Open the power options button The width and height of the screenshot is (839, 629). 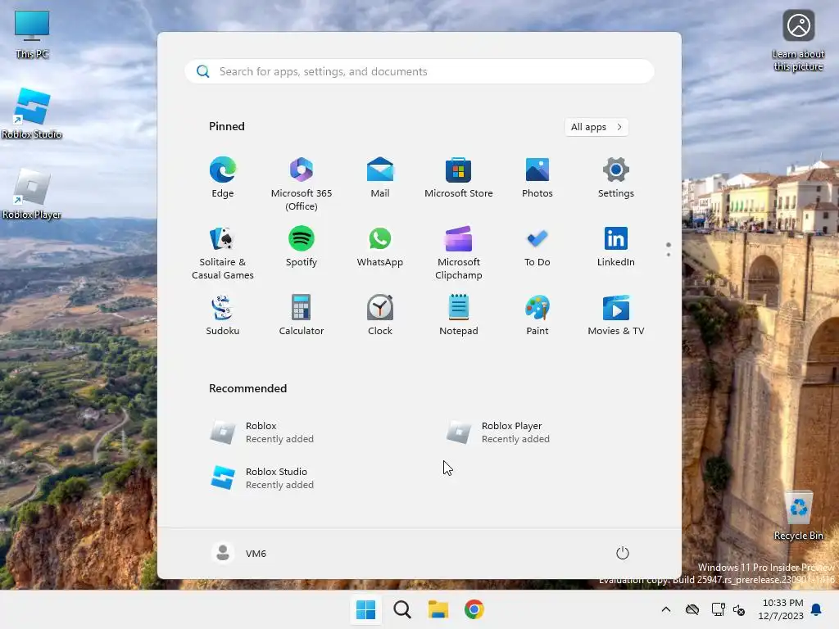pyautogui.click(x=622, y=553)
